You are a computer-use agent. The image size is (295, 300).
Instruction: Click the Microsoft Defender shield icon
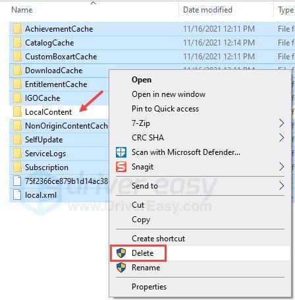click(121, 152)
